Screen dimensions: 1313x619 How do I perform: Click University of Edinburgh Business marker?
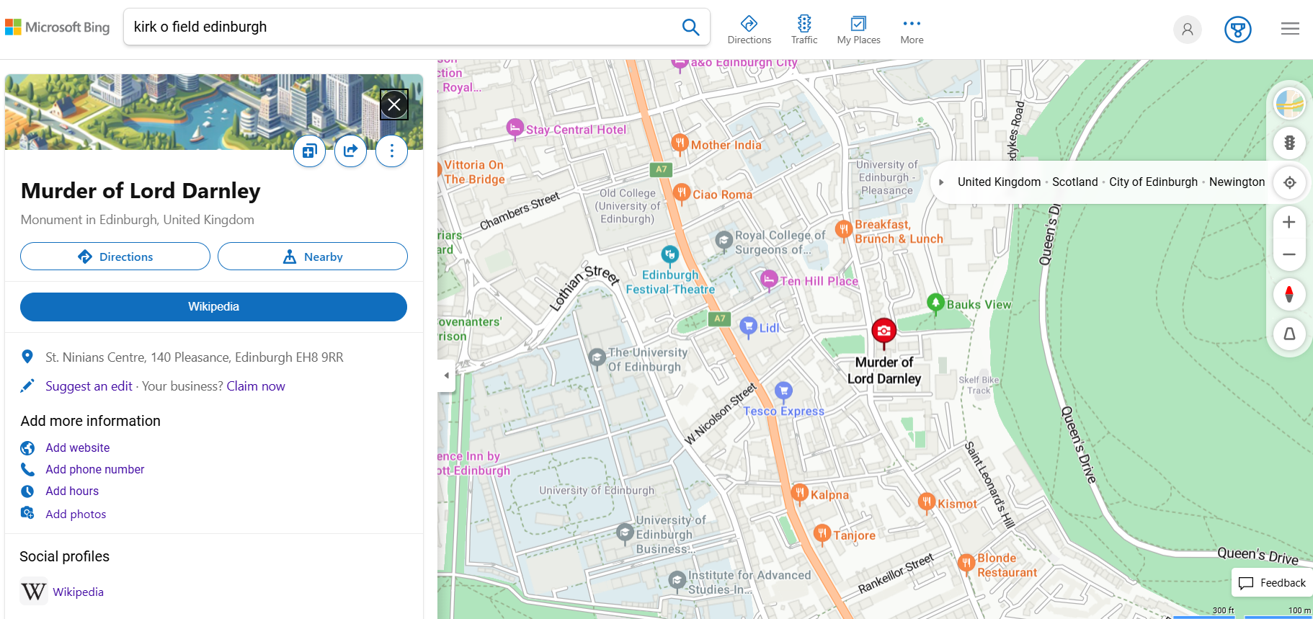click(x=625, y=533)
